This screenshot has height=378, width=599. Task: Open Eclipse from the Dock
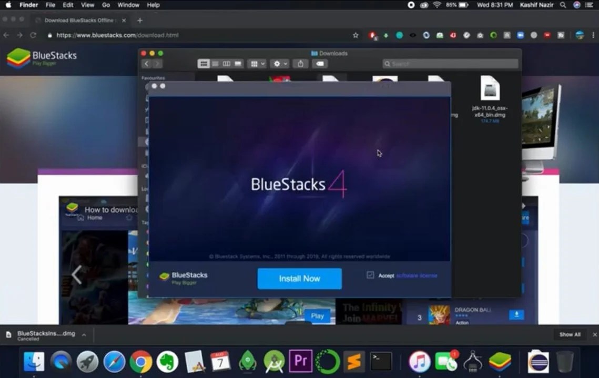coord(539,361)
